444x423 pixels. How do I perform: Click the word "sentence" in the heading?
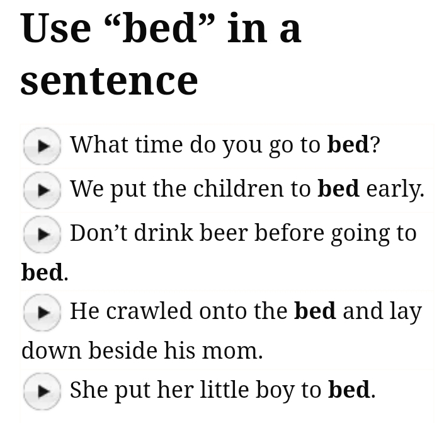coord(109,81)
